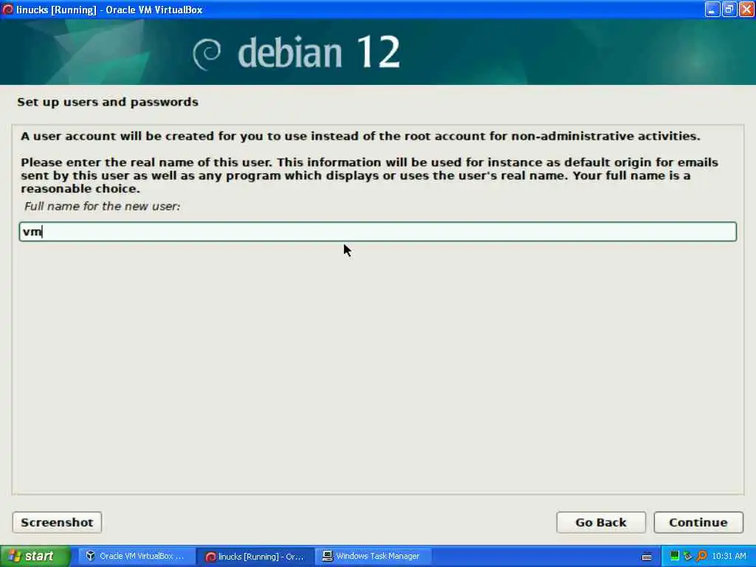The height and width of the screenshot is (567, 756).
Task: Click the Task Manager icon in taskbar
Action: tap(327, 556)
